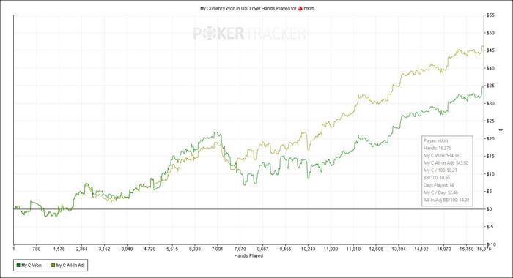Click 'My C All-In Adj: $45.92' stats line

tap(446, 162)
